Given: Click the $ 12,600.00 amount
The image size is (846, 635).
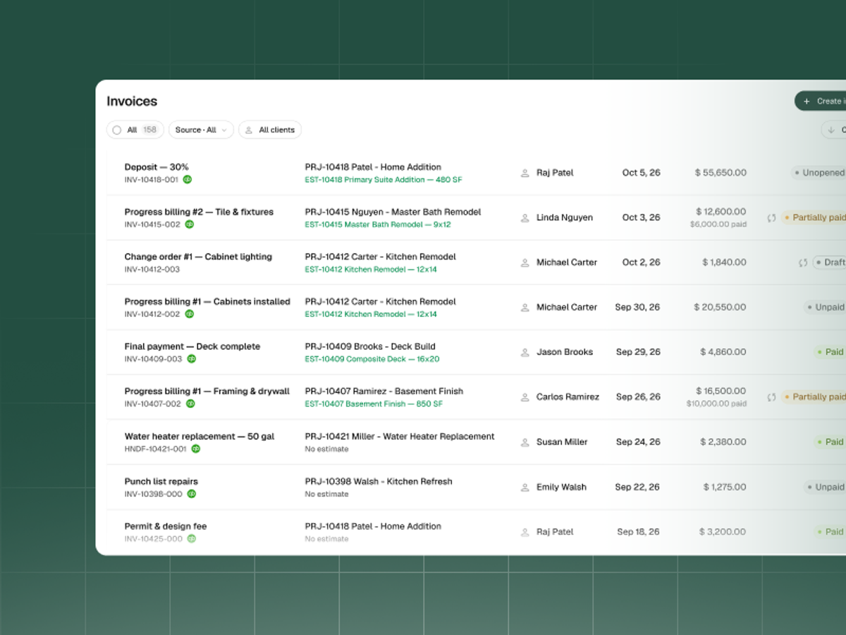Looking at the screenshot, I should [x=721, y=212].
